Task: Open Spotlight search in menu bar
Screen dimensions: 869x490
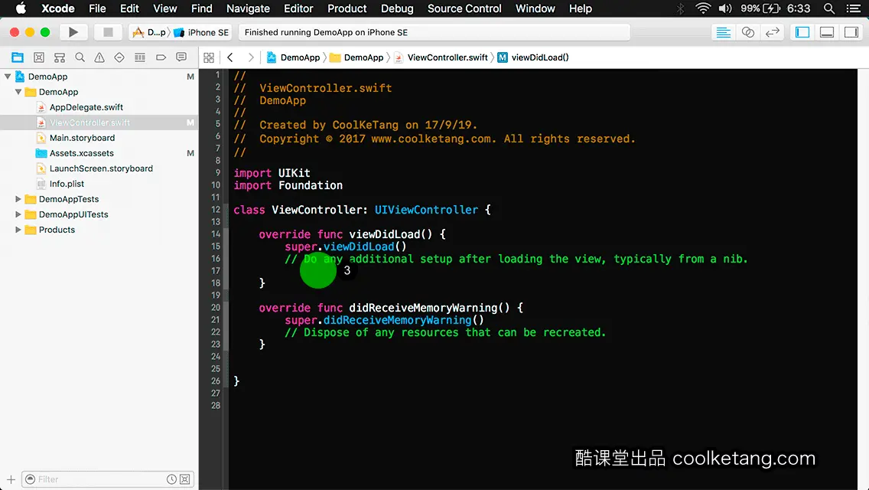Action: click(829, 8)
